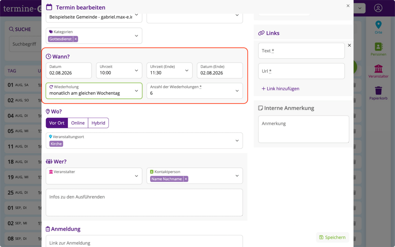The height and width of the screenshot is (247, 395).
Task: Click the Interne Anmerkung text area
Action: point(304,129)
